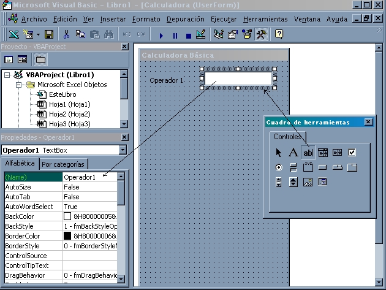Toggle folders view in the Project panel
Screen dimensions: 386x290
tap(40, 59)
